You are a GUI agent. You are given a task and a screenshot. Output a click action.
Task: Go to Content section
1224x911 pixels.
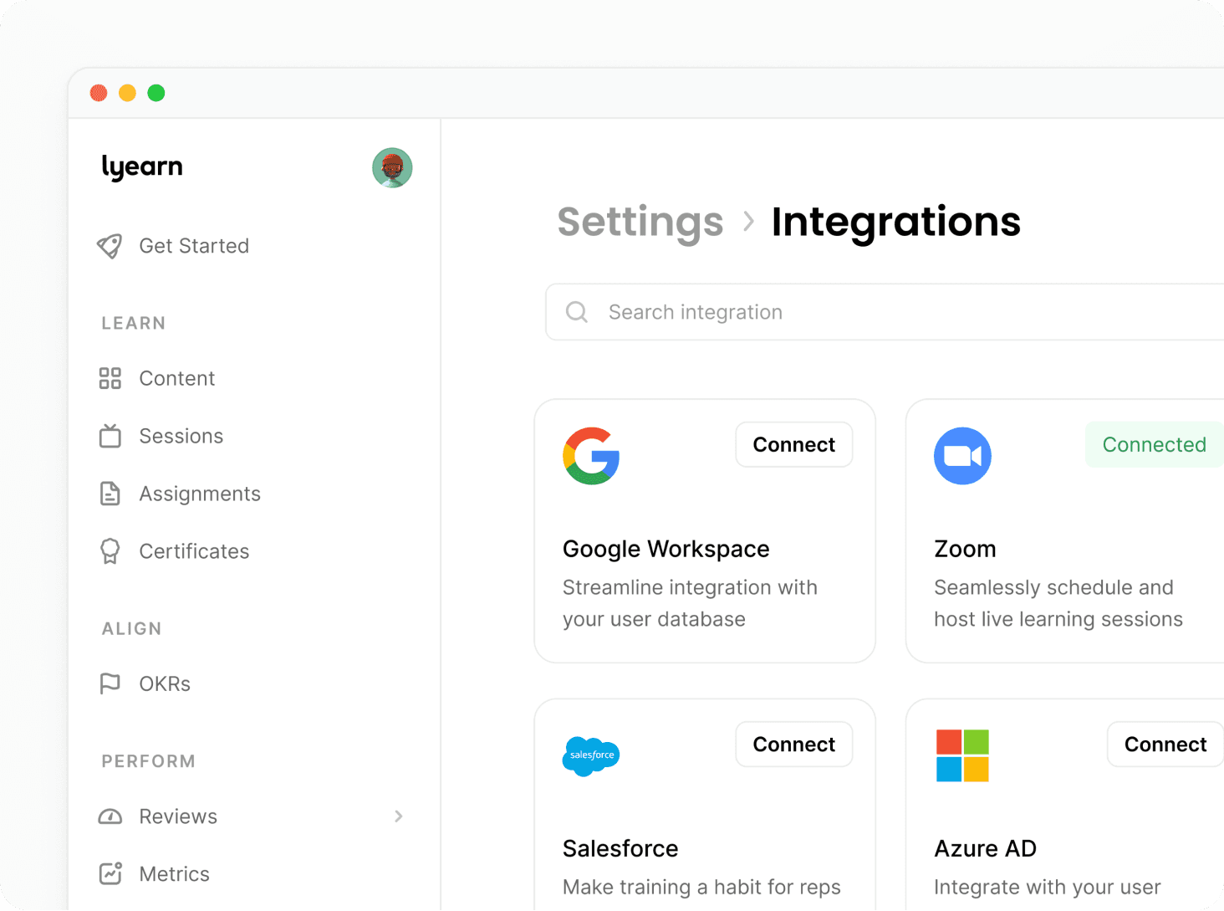click(177, 378)
